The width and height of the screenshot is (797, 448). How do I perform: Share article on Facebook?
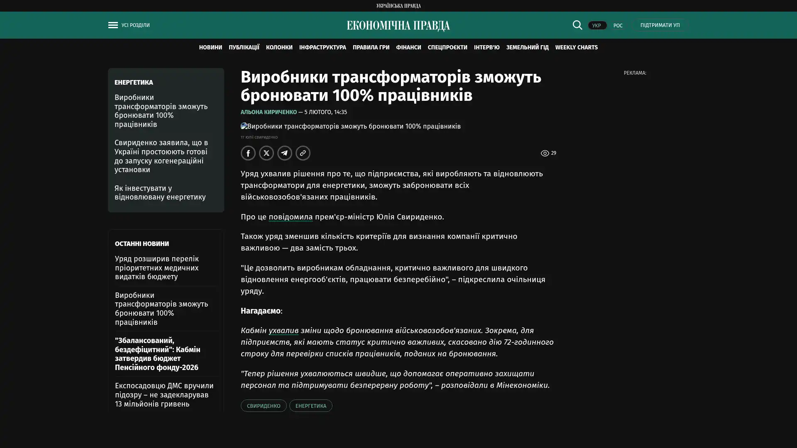pos(248,153)
